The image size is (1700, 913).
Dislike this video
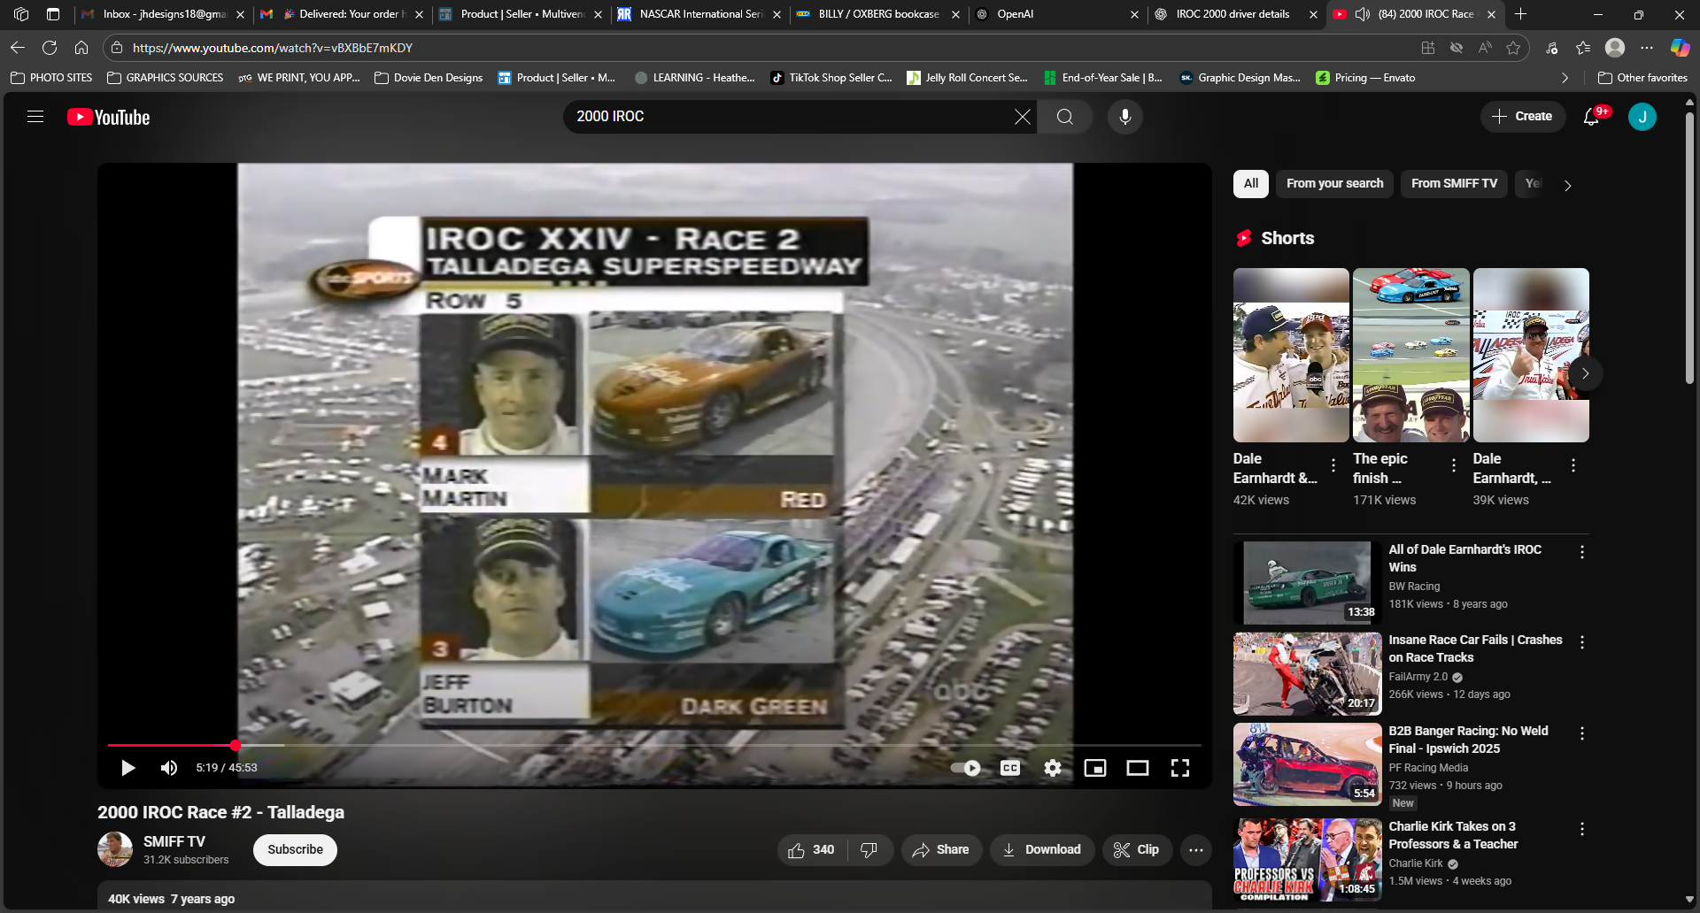point(869,850)
